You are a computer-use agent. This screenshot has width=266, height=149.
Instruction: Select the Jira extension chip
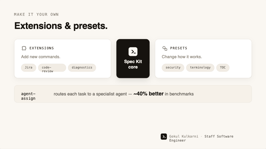[x=29, y=68]
